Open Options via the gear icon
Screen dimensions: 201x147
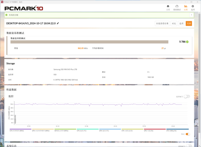click(193, 7)
